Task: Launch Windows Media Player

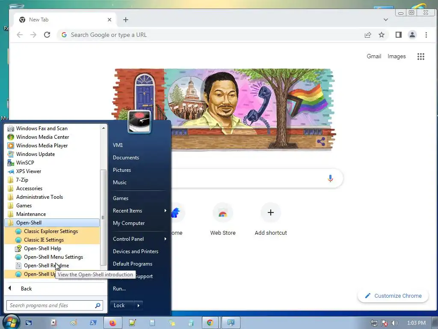Action: [52, 146]
